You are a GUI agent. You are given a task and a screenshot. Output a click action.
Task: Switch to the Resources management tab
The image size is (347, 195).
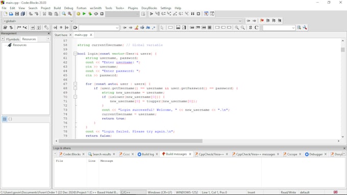(x=29, y=39)
